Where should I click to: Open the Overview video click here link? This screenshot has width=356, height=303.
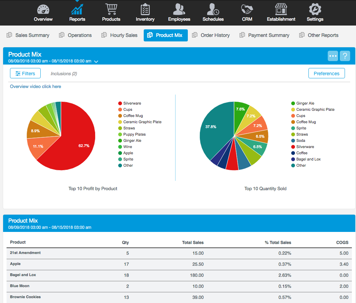point(35,86)
